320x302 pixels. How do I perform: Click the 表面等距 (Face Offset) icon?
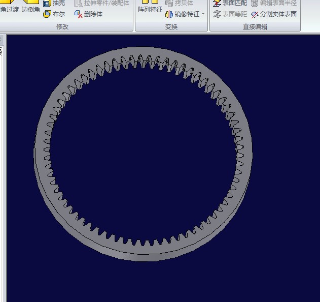(217, 14)
